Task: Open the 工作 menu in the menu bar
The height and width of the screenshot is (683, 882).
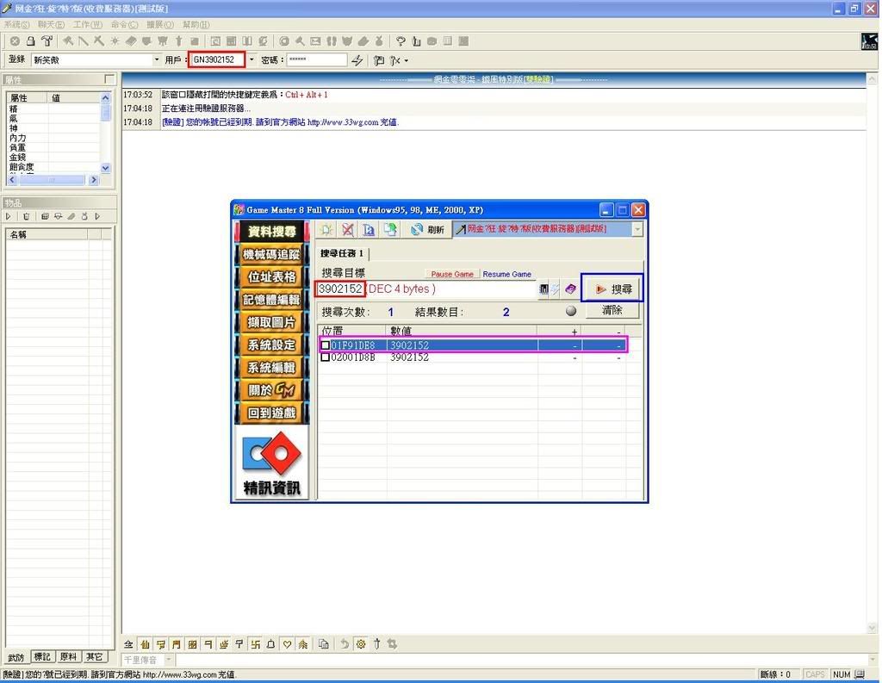Action: [87, 24]
